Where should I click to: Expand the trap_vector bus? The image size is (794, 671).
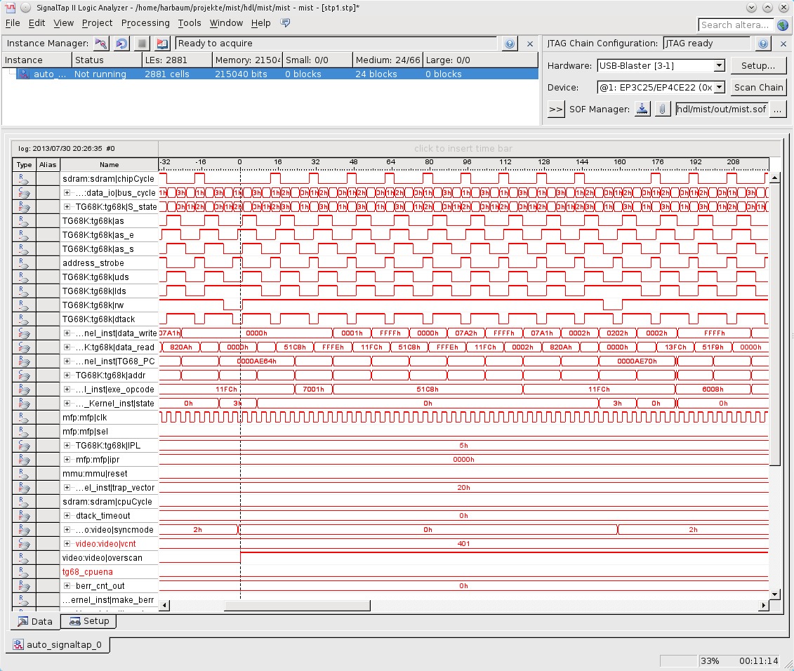pos(67,488)
